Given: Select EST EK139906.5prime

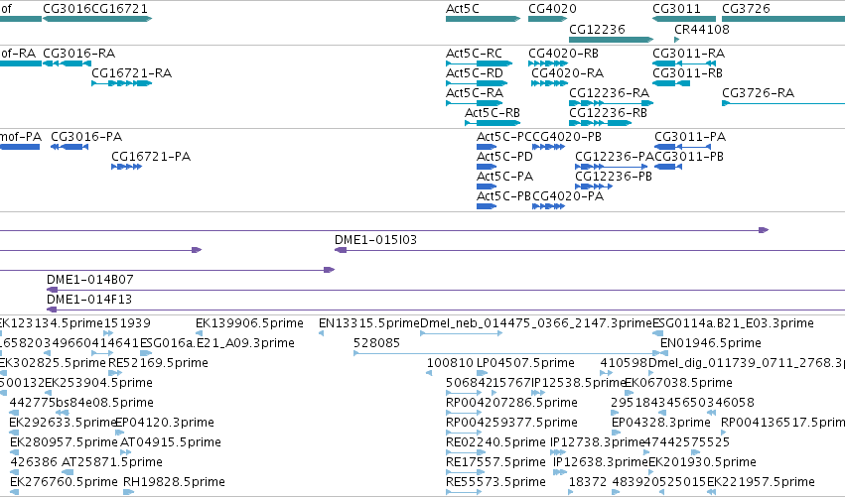Looking at the screenshot, I should (x=199, y=334).
